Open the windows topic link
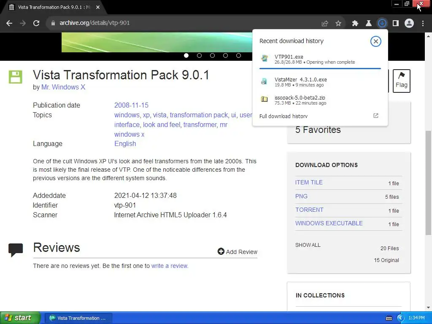432x324 pixels. click(127, 115)
